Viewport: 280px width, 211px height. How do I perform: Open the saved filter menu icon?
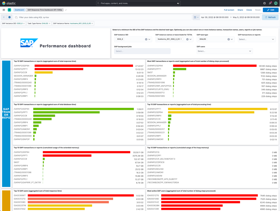4,17
